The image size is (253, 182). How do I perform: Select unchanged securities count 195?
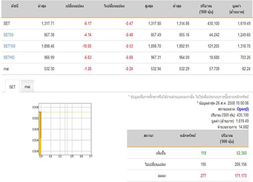click(x=203, y=164)
